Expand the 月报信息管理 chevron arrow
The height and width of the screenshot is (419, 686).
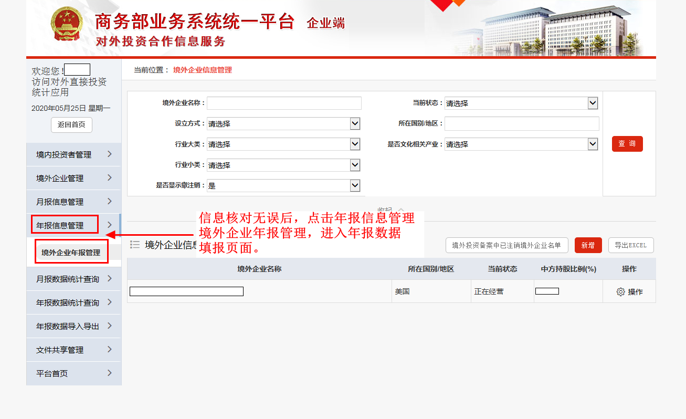click(x=109, y=201)
